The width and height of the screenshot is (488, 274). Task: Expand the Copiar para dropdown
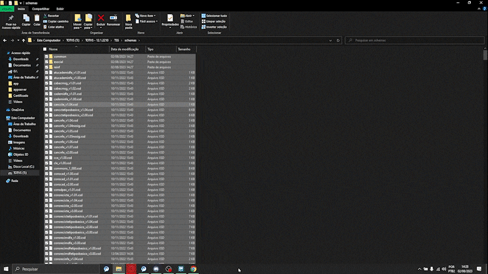[88, 26]
